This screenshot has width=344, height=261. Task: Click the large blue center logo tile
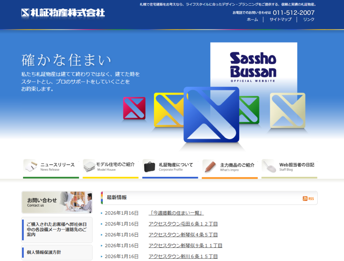point(211,115)
